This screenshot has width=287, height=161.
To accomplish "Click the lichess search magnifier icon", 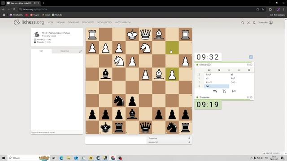I will click(x=243, y=22).
